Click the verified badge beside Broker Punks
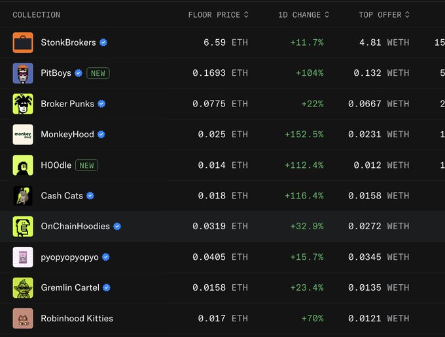Image resolution: width=445 pixels, height=337 pixels. (101, 104)
